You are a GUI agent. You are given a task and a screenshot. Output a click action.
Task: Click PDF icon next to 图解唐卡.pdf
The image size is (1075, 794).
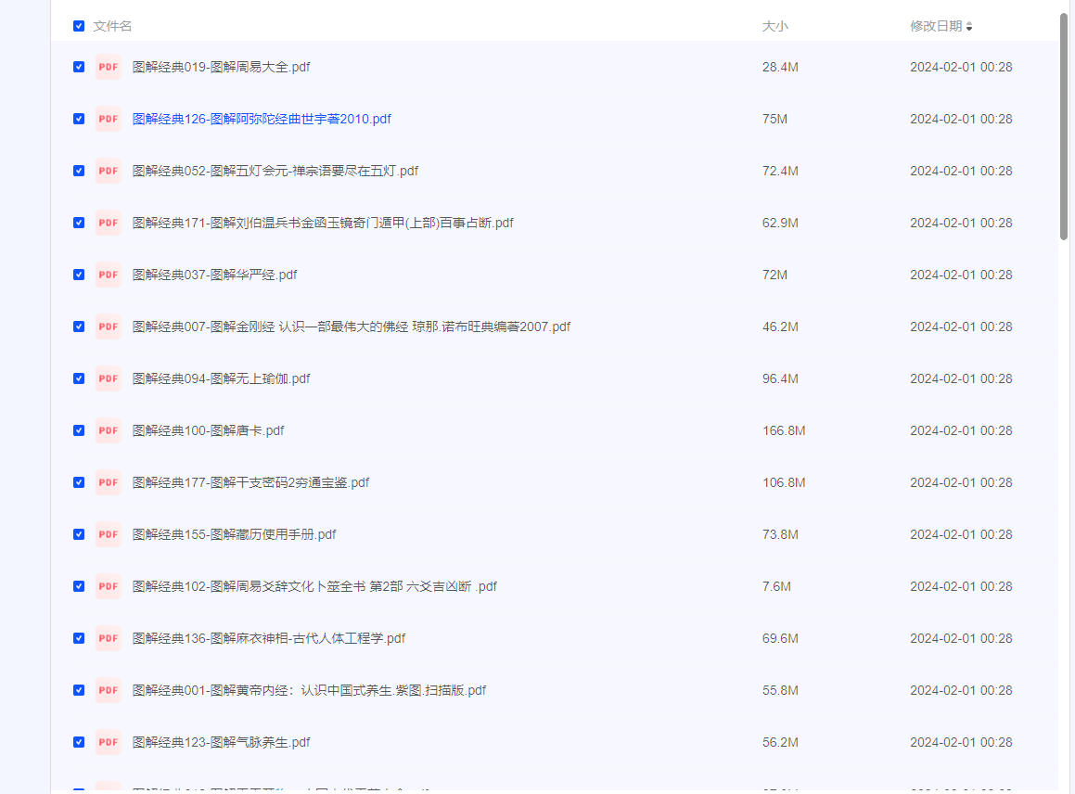pos(109,430)
